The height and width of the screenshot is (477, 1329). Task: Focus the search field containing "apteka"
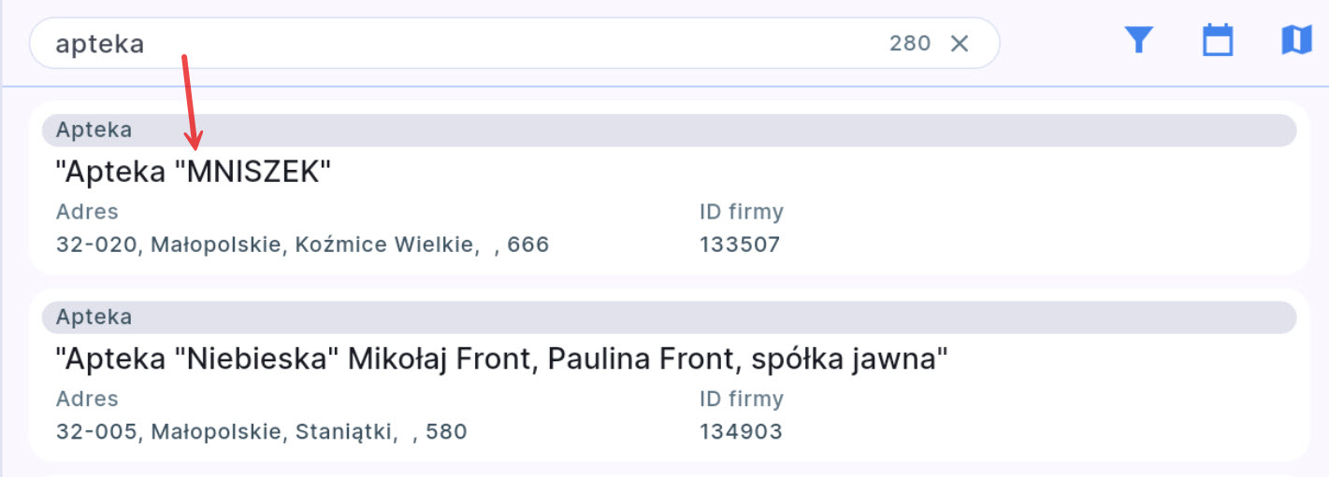(x=449, y=43)
